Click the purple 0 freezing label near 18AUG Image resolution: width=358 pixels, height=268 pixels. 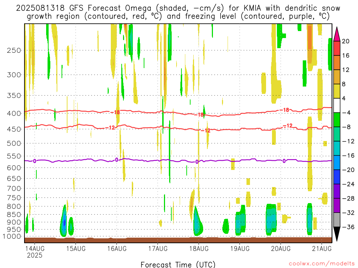[197, 162]
